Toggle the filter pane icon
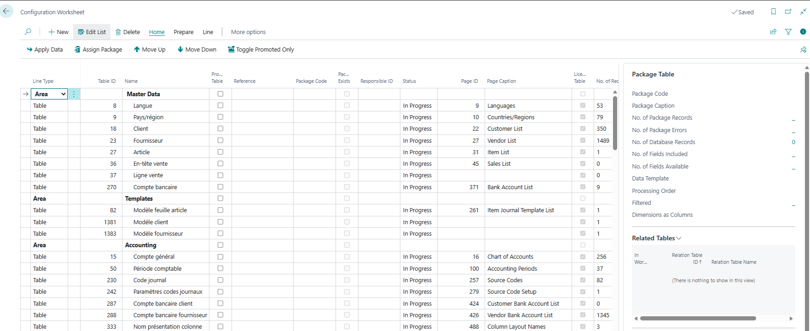The height and width of the screenshot is (331, 810). tap(788, 32)
